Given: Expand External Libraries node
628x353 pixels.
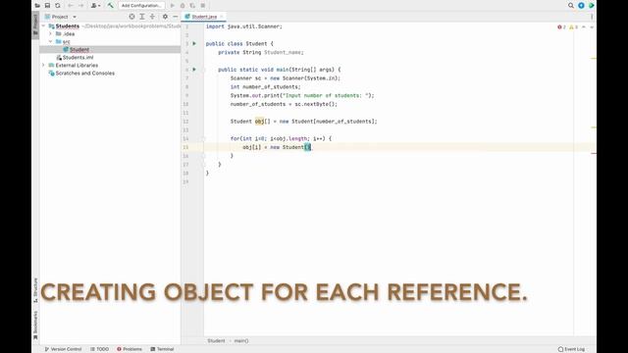Looking at the screenshot, I should [x=43, y=65].
